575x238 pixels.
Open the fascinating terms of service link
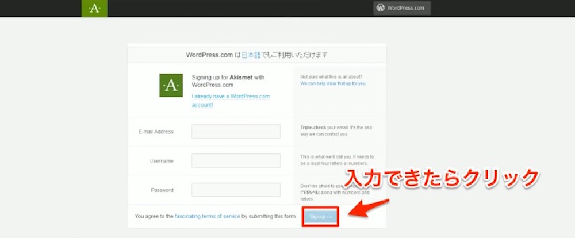coord(208,216)
